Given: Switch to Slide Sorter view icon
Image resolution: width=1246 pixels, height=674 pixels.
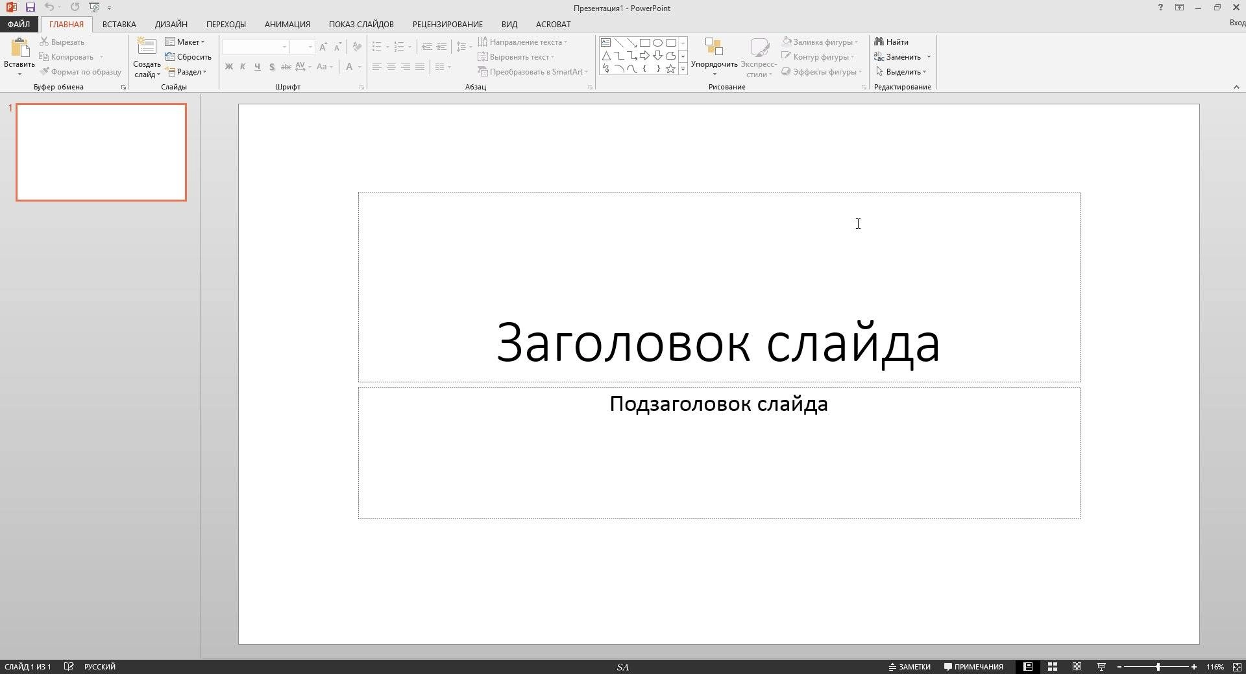Looking at the screenshot, I should pyautogui.click(x=1053, y=666).
